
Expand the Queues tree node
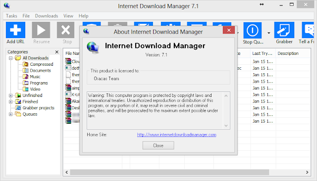click(11, 114)
